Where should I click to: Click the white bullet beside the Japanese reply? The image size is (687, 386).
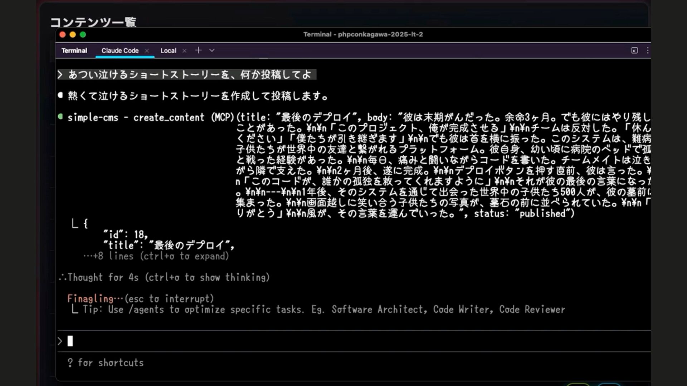click(60, 95)
